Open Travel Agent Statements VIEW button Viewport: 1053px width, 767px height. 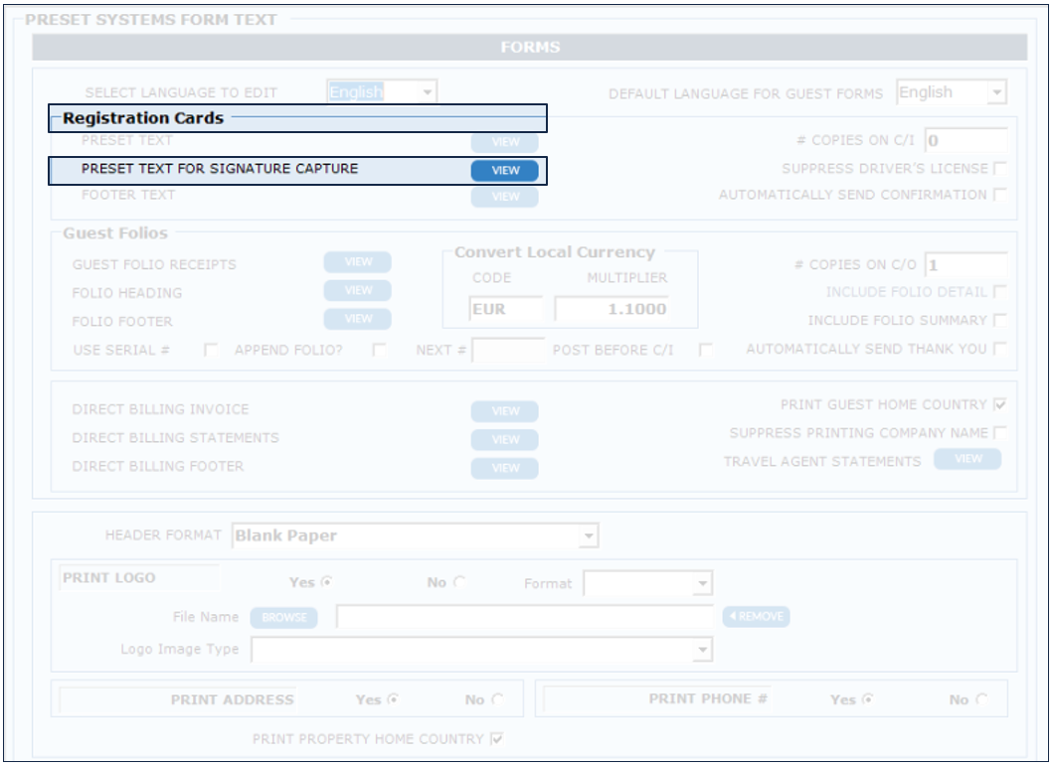966,459
